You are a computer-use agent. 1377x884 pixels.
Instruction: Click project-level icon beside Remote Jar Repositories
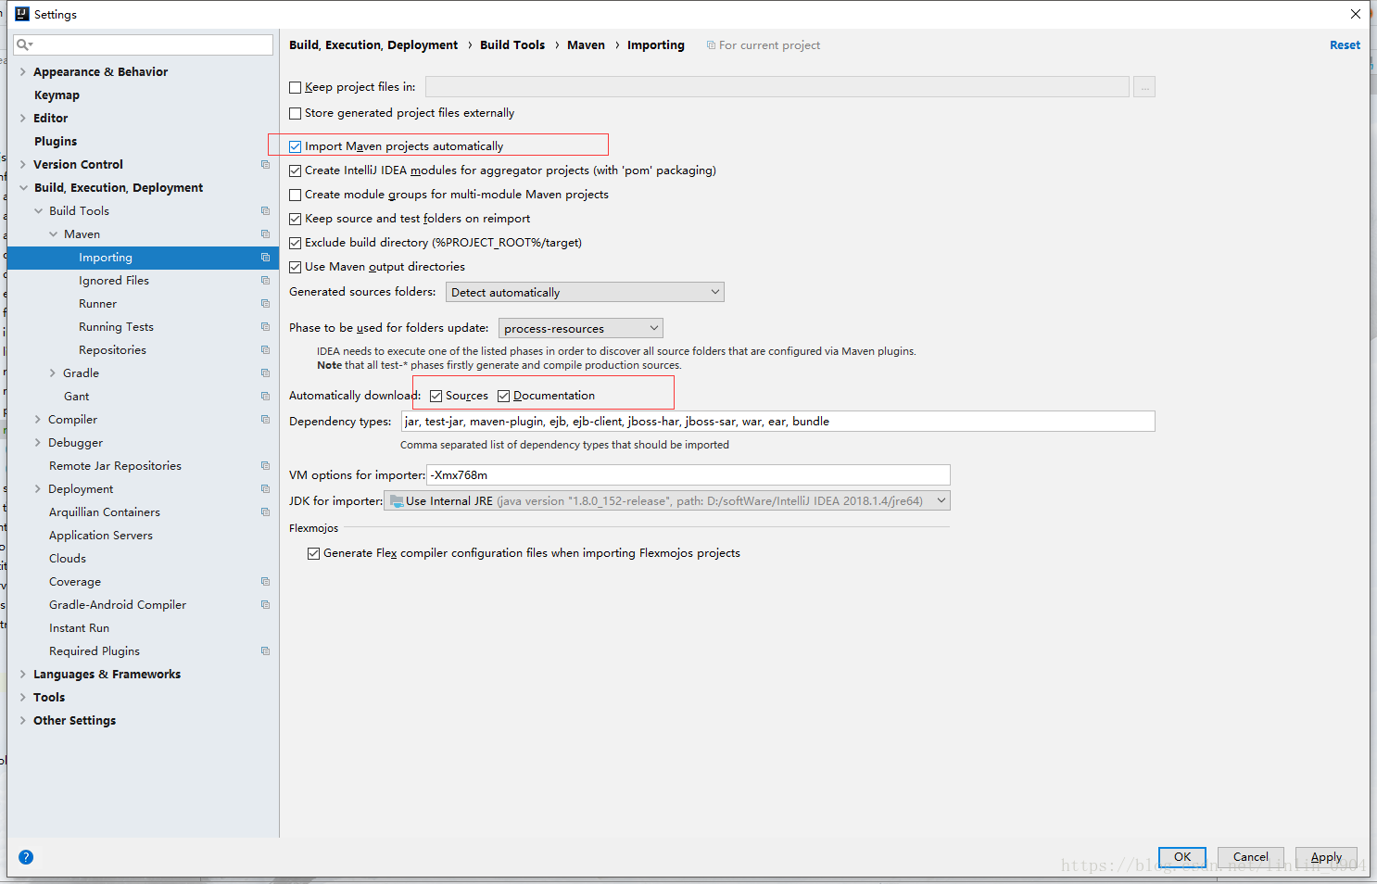pos(265,466)
